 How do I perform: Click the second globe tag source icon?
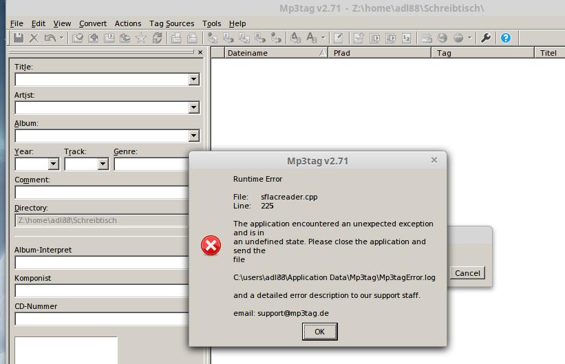(458, 37)
